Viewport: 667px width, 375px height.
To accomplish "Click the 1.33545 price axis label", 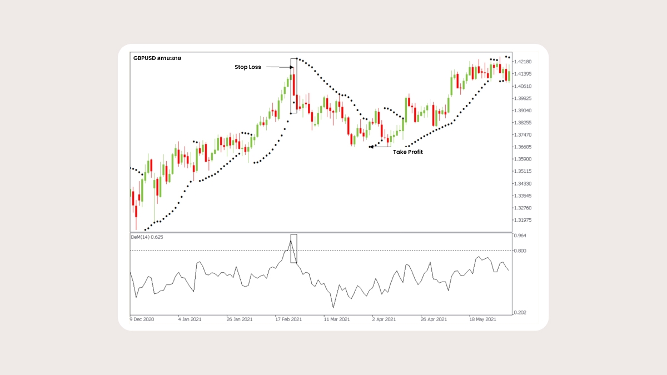I will 524,196.
